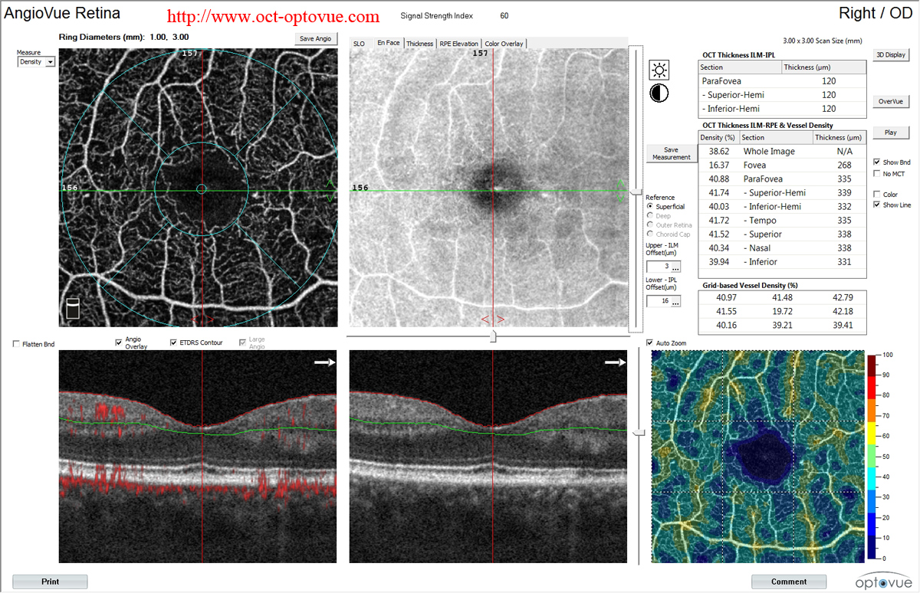Click the Optovue logo
The height and width of the screenshot is (593, 920).
click(884, 582)
